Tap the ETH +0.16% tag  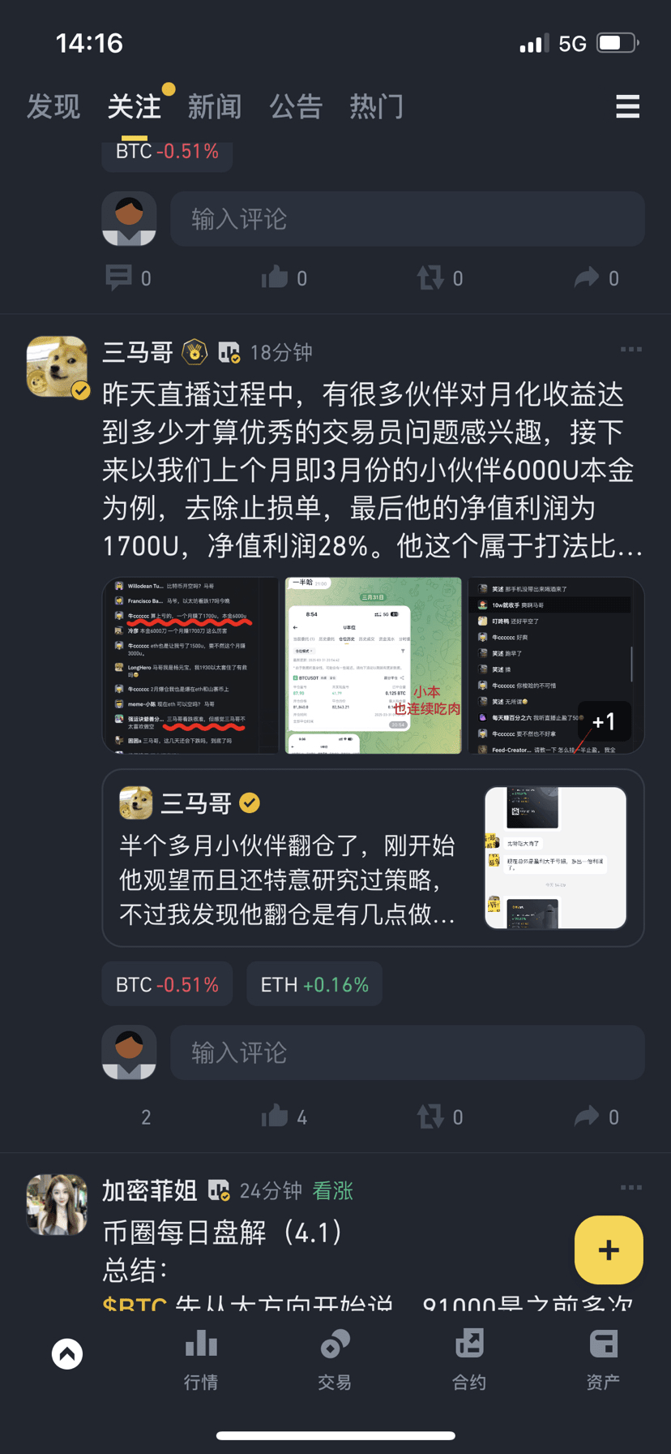click(314, 984)
